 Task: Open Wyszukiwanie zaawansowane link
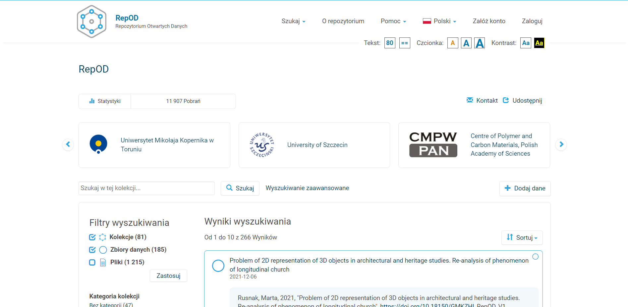[x=307, y=188]
